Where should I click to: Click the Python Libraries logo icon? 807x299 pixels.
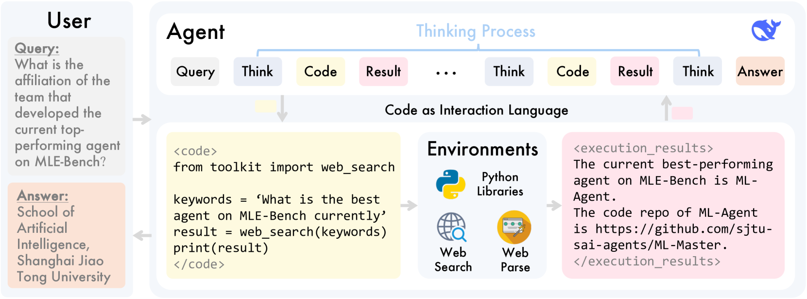tap(450, 184)
